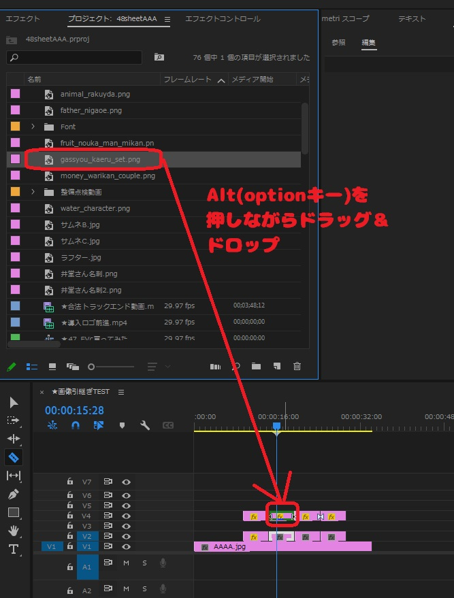Open project panel menu beside 48sheetAAA

(x=167, y=19)
